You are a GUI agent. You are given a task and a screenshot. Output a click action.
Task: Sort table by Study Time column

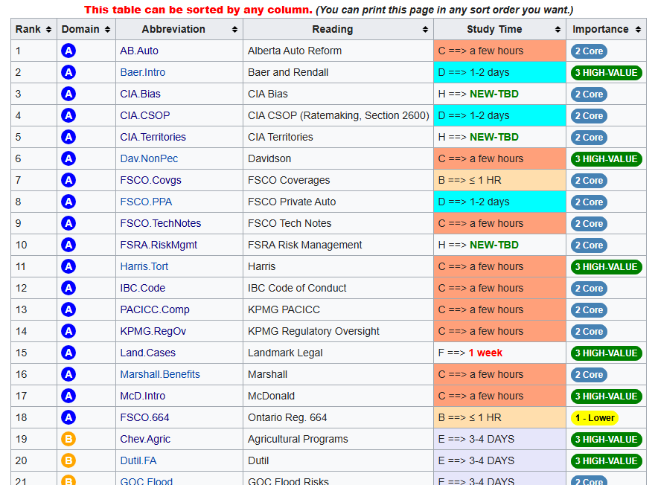(x=499, y=29)
